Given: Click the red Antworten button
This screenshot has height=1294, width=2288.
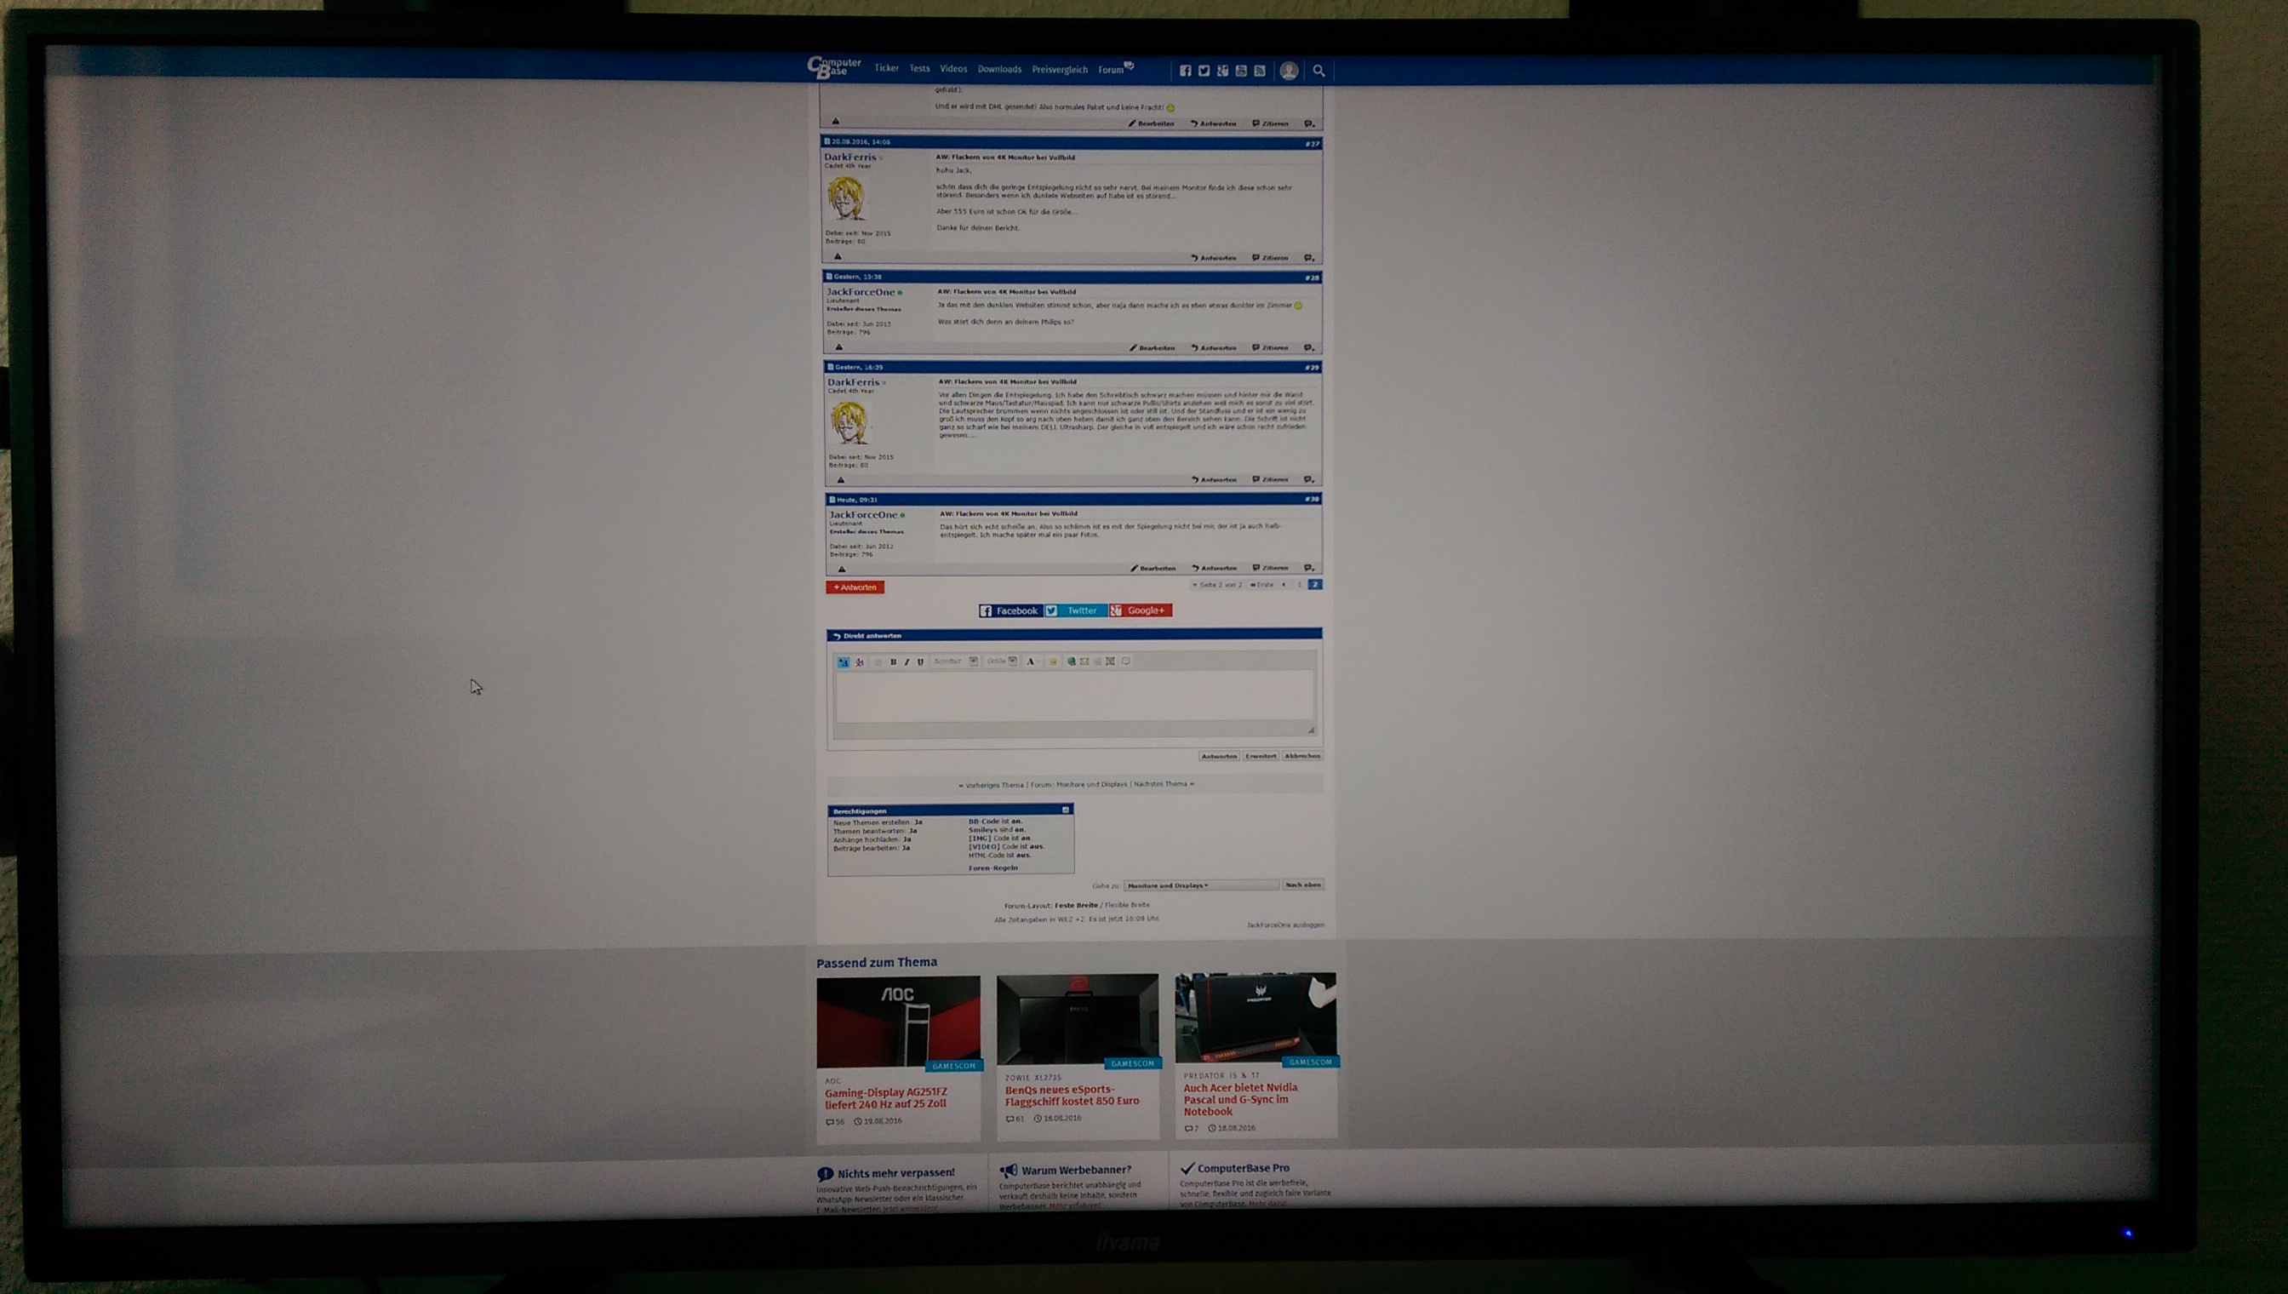Looking at the screenshot, I should (x=854, y=587).
